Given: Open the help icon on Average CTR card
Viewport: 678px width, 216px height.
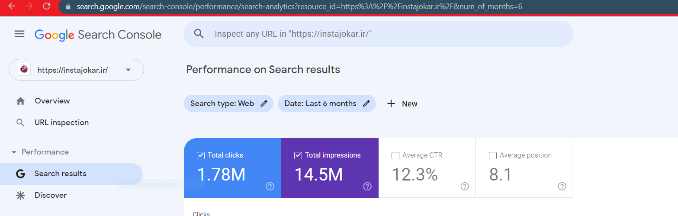Looking at the screenshot, I should 465,187.
